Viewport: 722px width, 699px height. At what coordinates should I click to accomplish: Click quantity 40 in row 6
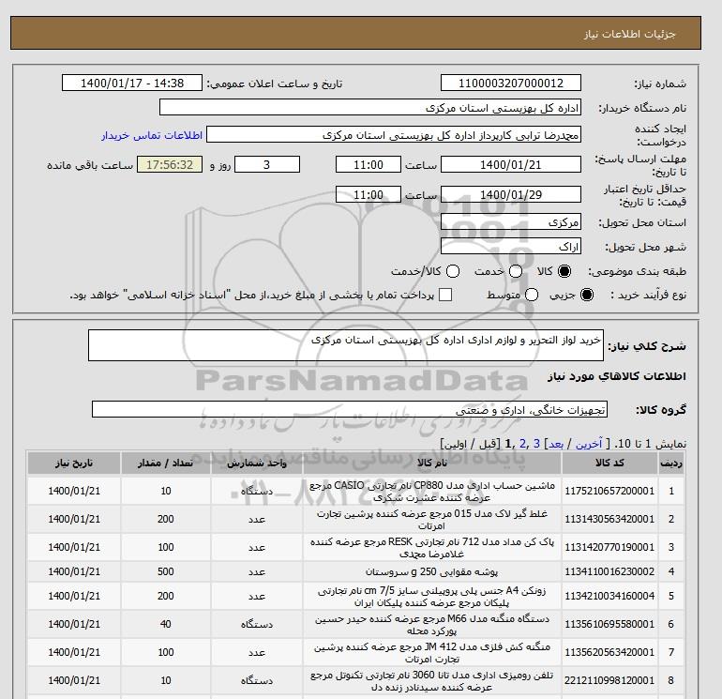click(x=166, y=624)
